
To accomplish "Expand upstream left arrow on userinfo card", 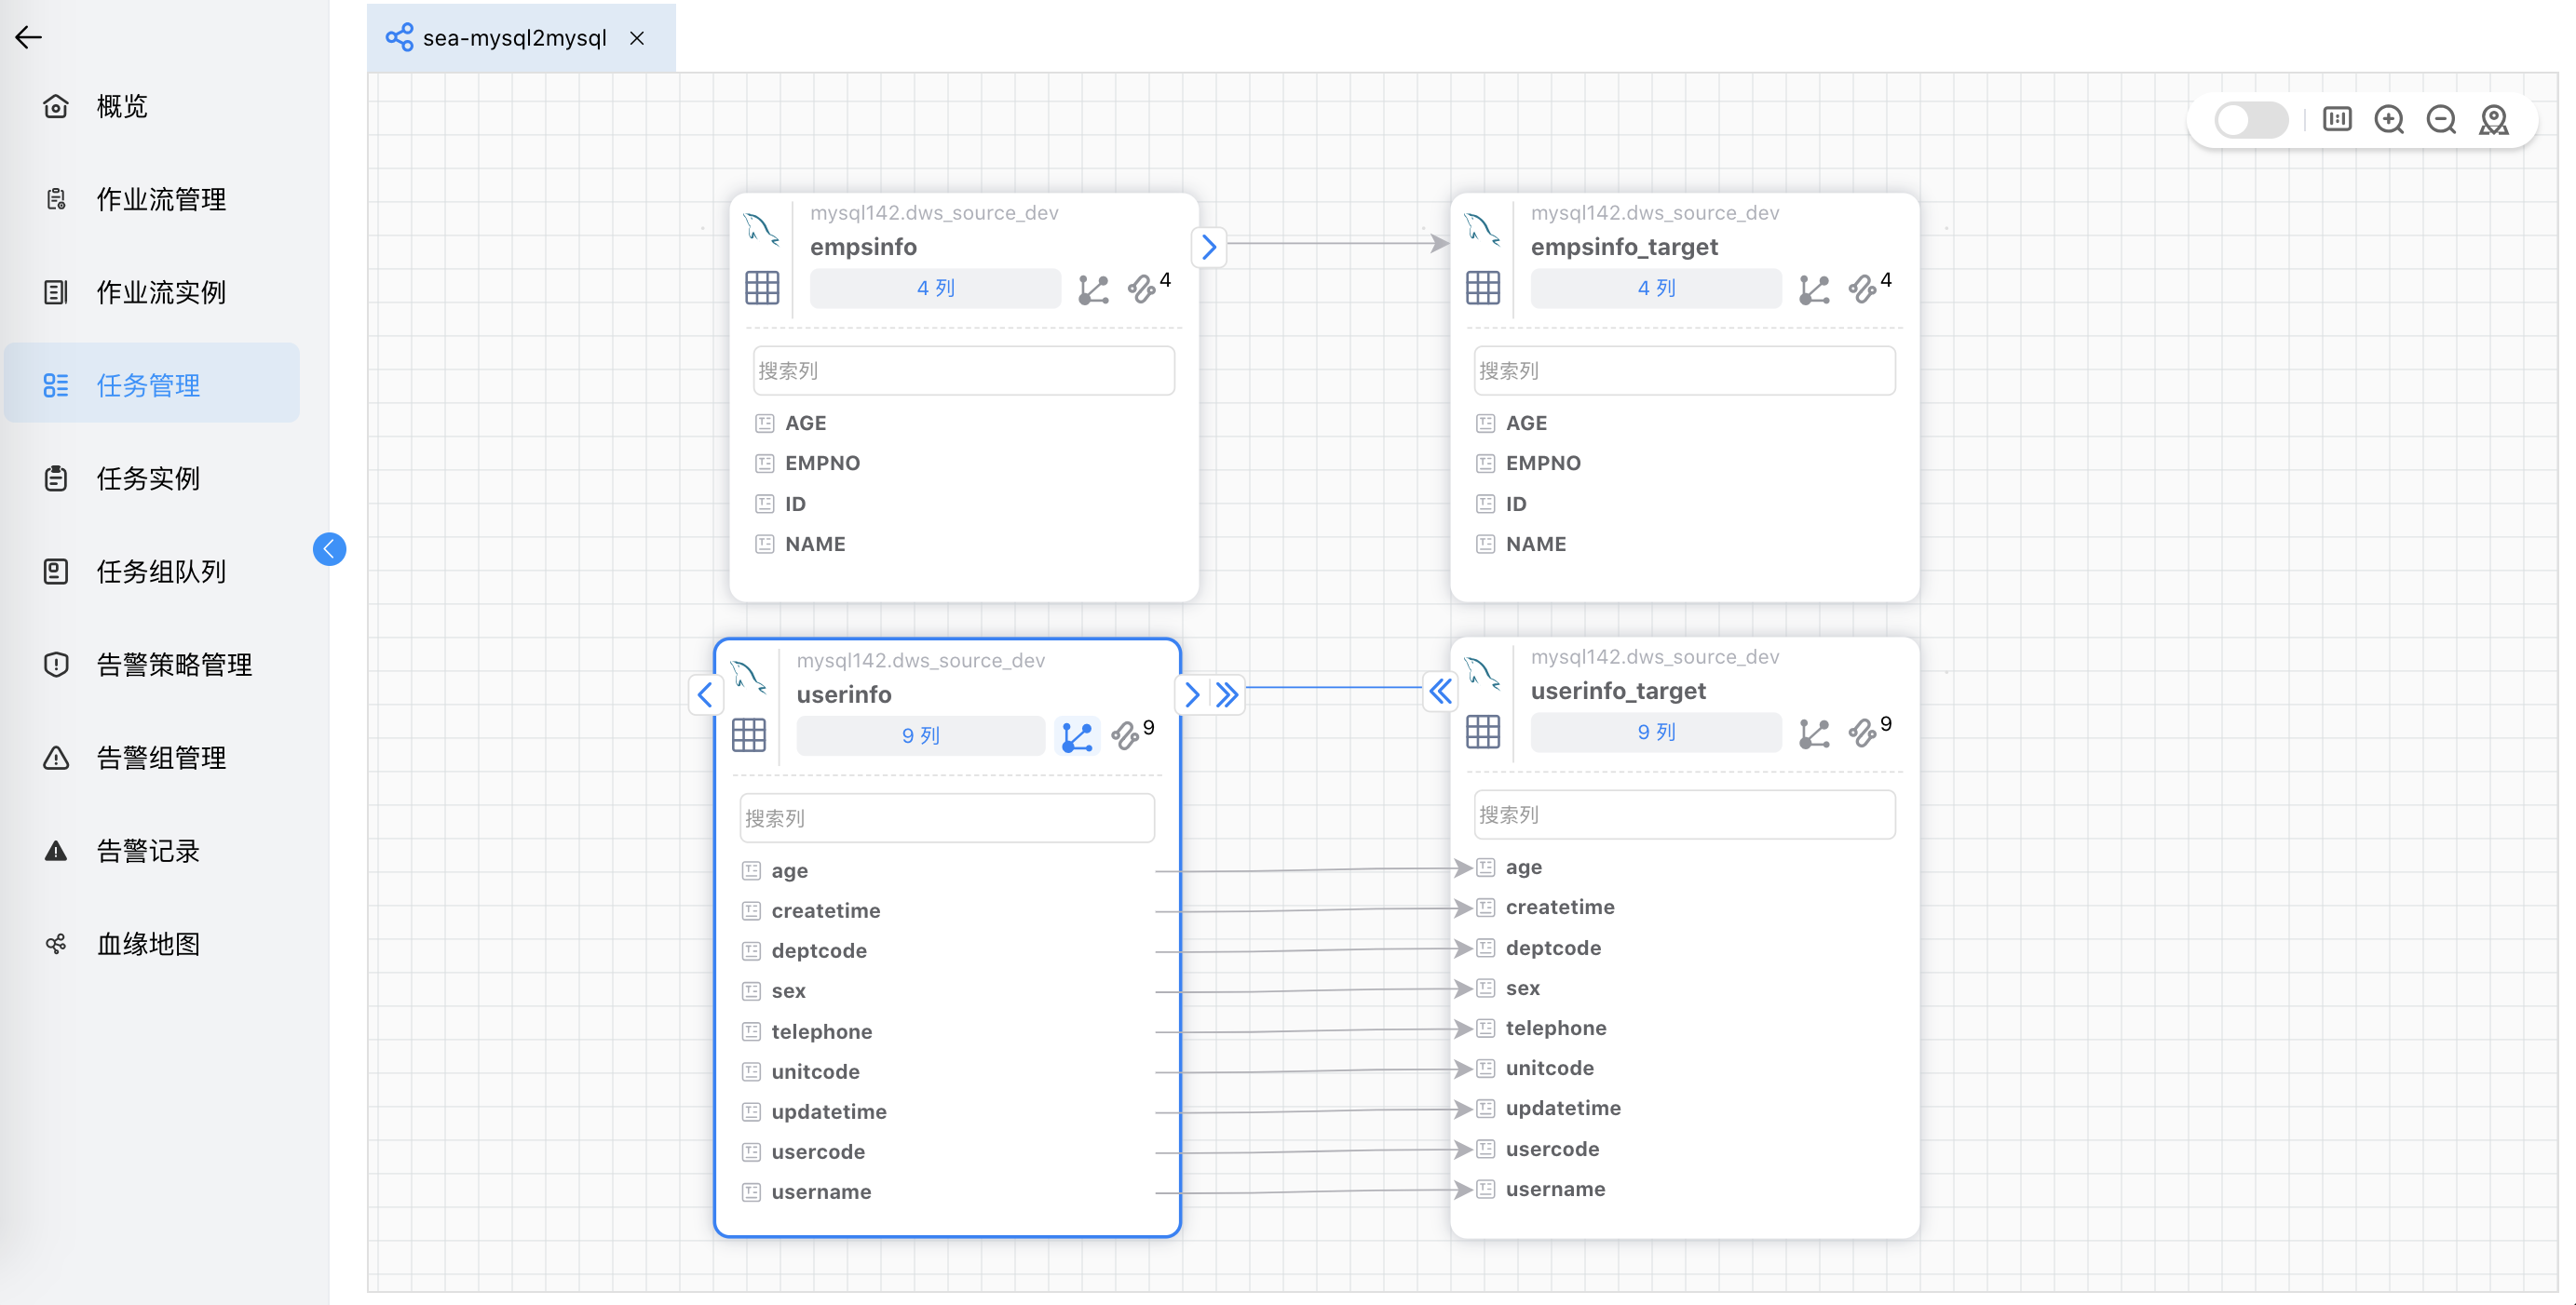I will pos(705,694).
